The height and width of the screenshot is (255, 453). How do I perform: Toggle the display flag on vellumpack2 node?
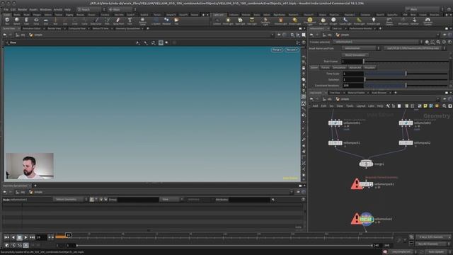[x=411, y=143]
